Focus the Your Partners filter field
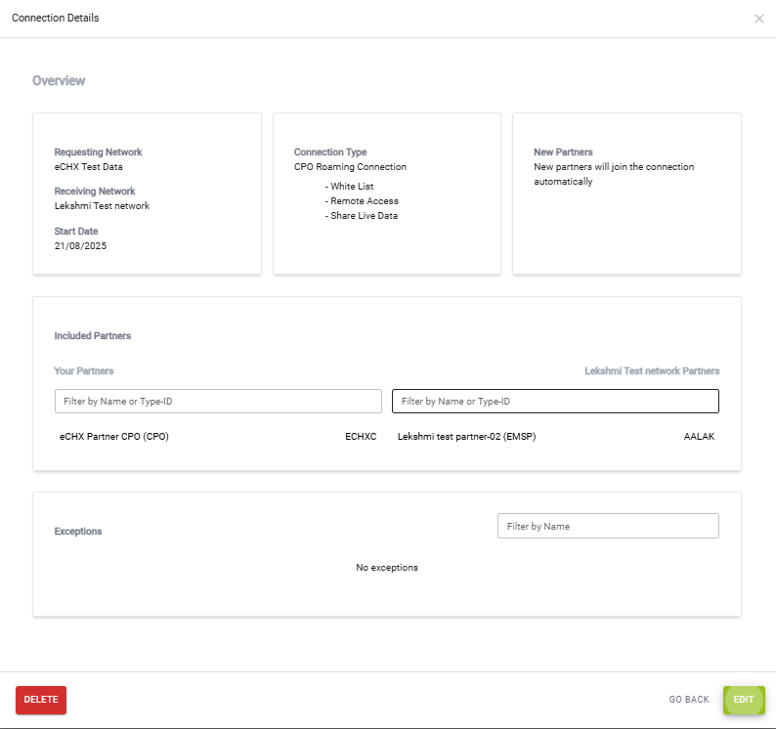776x729 pixels. (x=218, y=402)
